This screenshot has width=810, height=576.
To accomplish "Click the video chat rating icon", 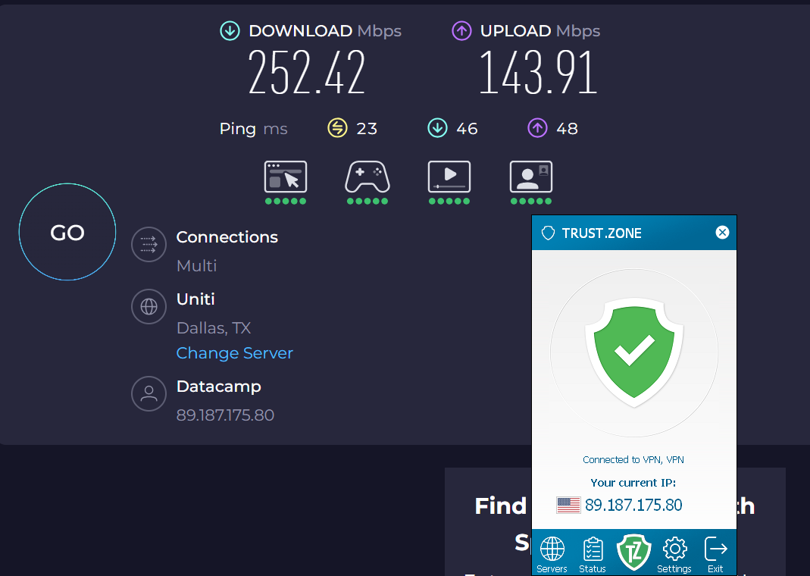I will pyautogui.click(x=531, y=177).
